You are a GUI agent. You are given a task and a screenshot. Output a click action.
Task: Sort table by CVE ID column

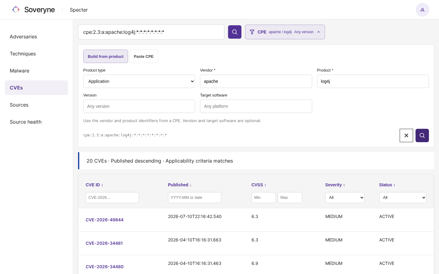pos(95,185)
